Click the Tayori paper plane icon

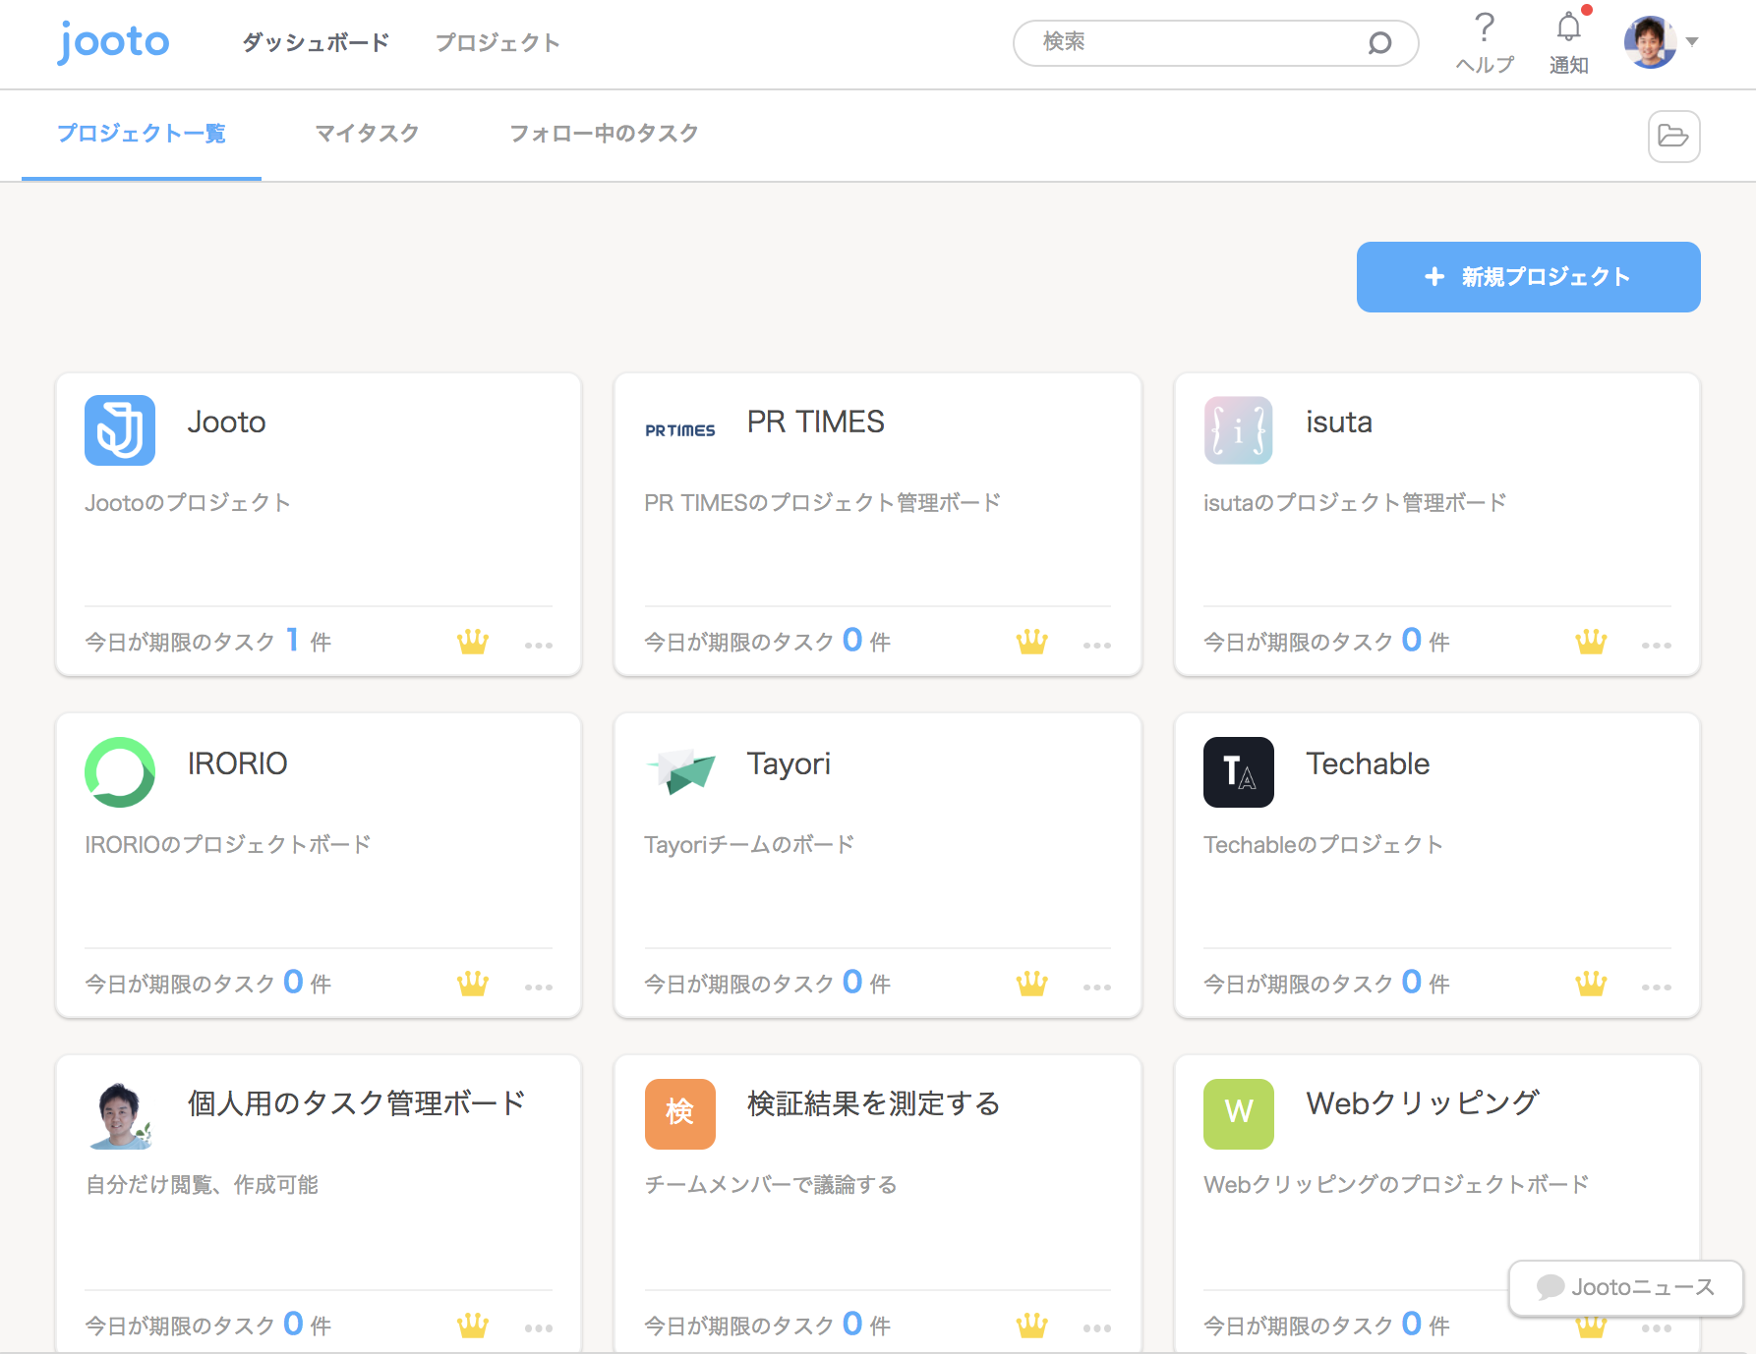pyautogui.click(x=679, y=772)
